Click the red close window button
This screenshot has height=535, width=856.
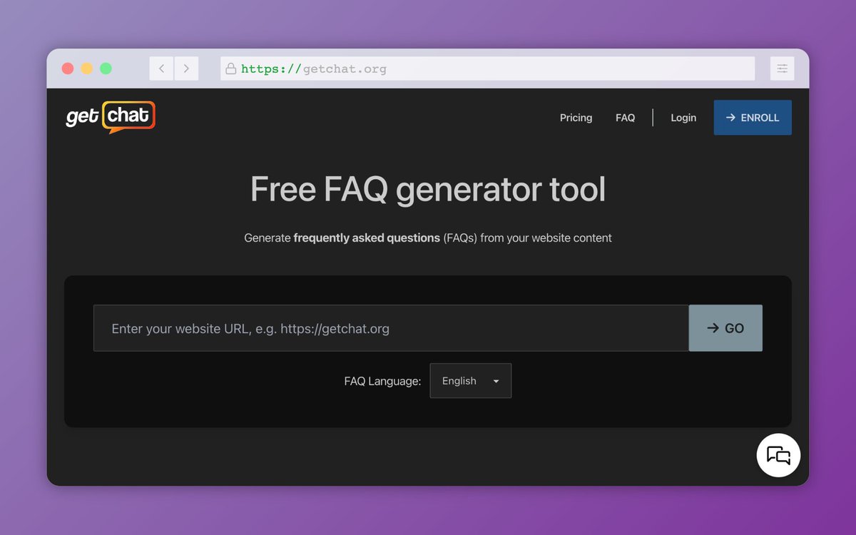point(68,68)
